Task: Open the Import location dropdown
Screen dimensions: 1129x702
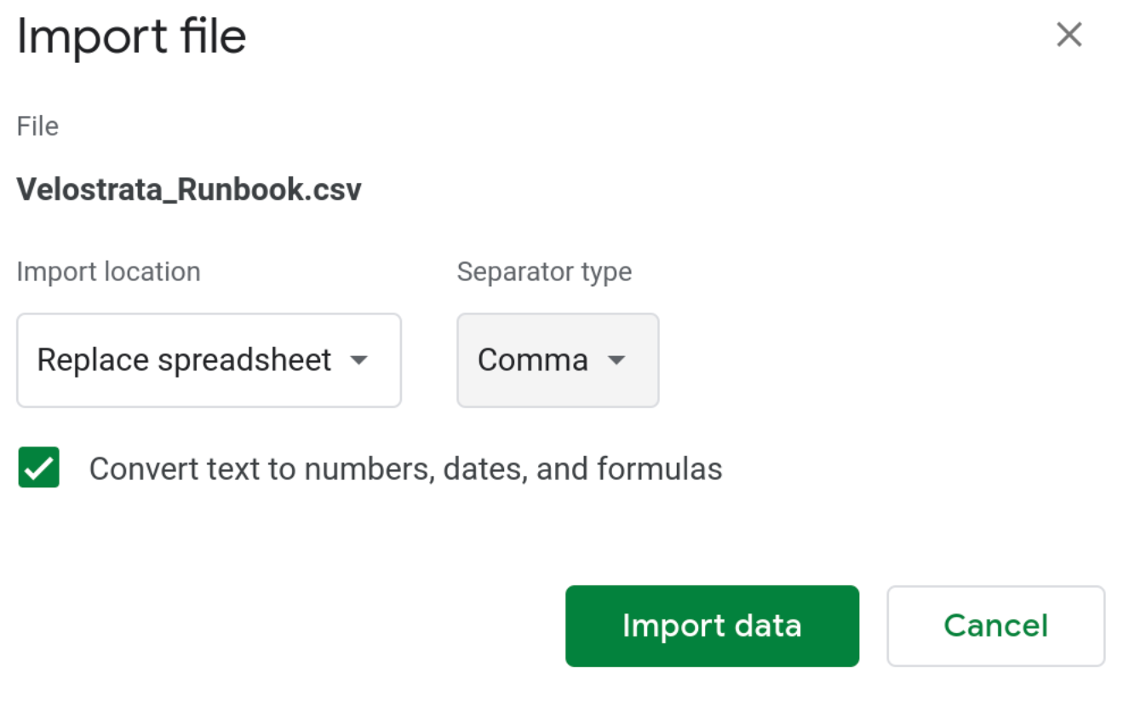Action: tap(209, 360)
